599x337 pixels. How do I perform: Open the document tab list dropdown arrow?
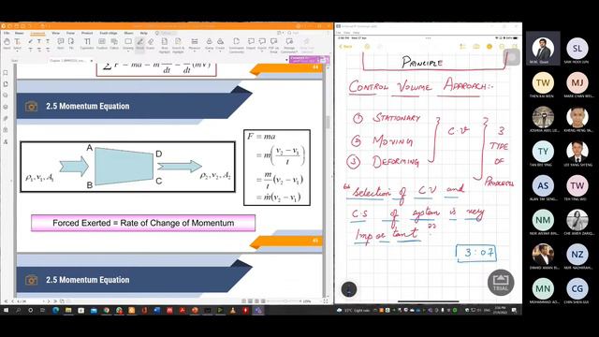[286, 60]
